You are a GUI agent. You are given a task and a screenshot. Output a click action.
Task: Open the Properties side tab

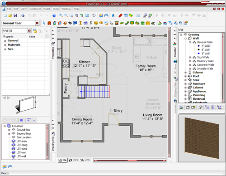point(53,51)
